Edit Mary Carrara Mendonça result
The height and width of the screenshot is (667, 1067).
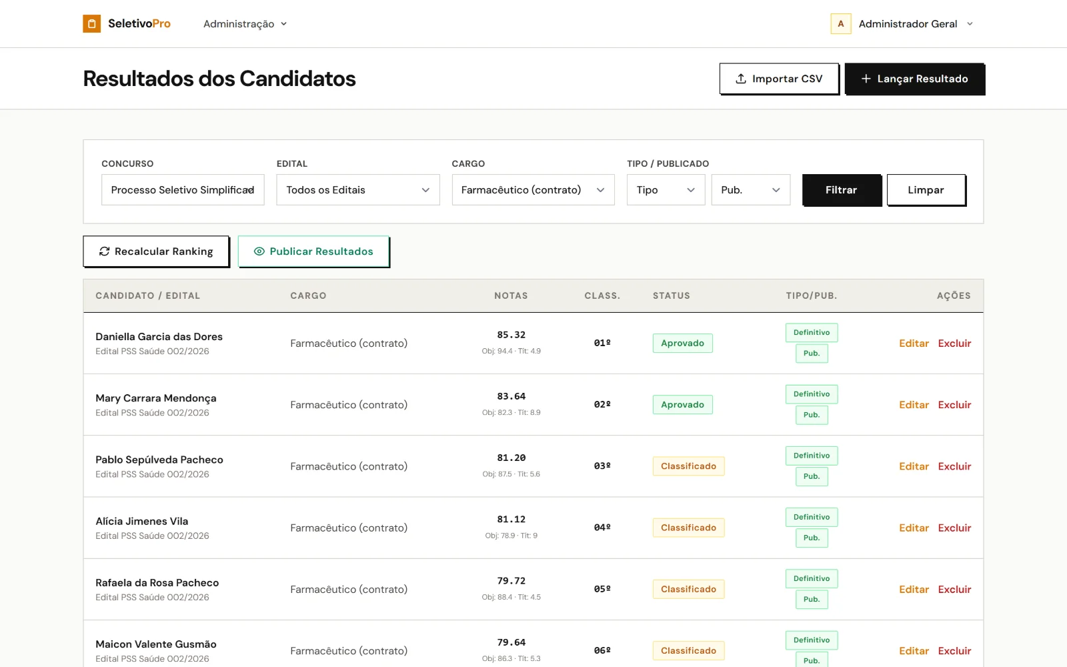click(914, 405)
